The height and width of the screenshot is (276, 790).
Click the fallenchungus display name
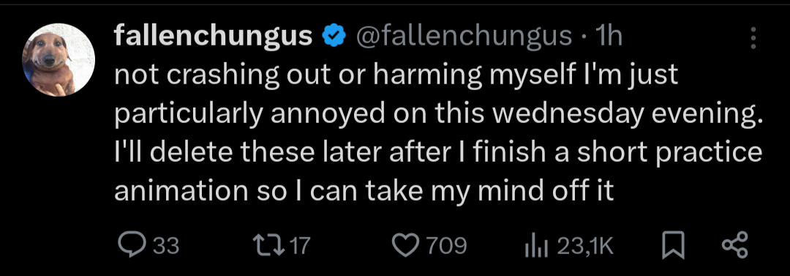point(214,37)
